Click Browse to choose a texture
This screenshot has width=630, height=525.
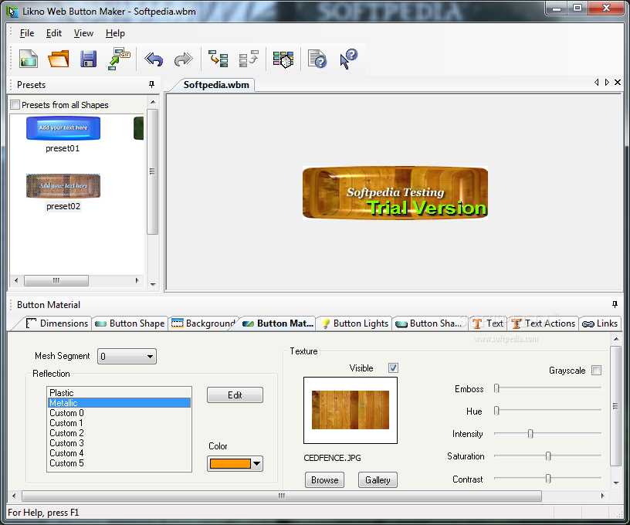[324, 480]
